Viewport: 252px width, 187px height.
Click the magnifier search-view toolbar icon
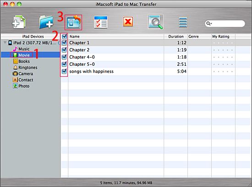click(x=155, y=22)
